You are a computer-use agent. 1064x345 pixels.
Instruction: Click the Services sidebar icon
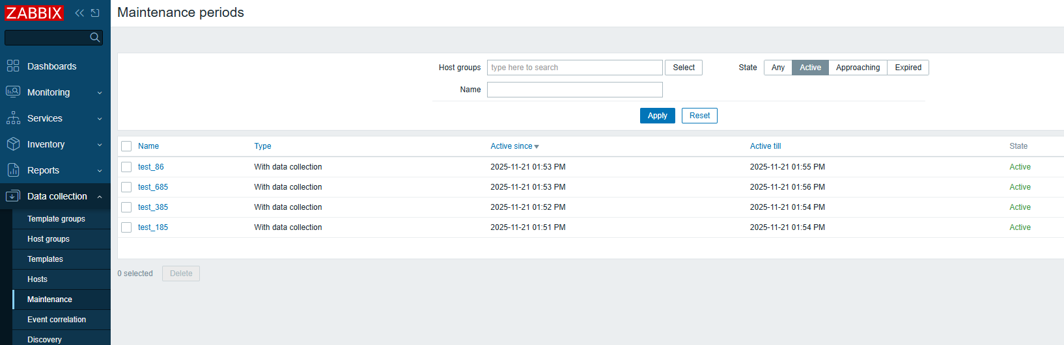[13, 118]
